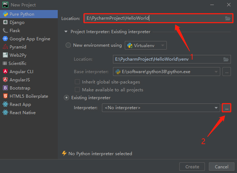This screenshot has height=173, width=237.
Task: Select React Native project type
Action: pos(29,112)
